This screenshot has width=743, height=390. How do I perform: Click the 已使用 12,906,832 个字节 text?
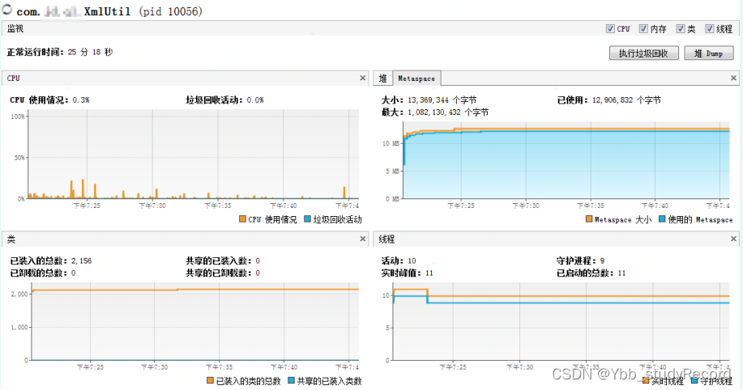coord(608,100)
